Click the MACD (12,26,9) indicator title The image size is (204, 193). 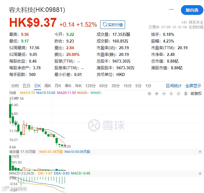click(22, 173)
